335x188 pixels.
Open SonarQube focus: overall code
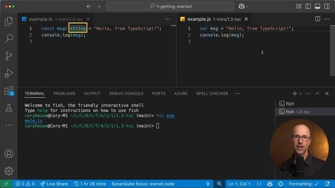tap(143, 184)
